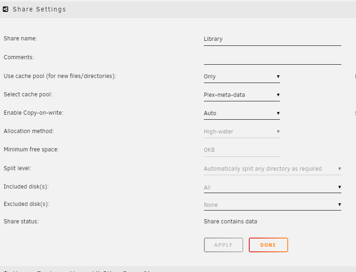Click the Minimum free space field

click(x=242, y=150)
